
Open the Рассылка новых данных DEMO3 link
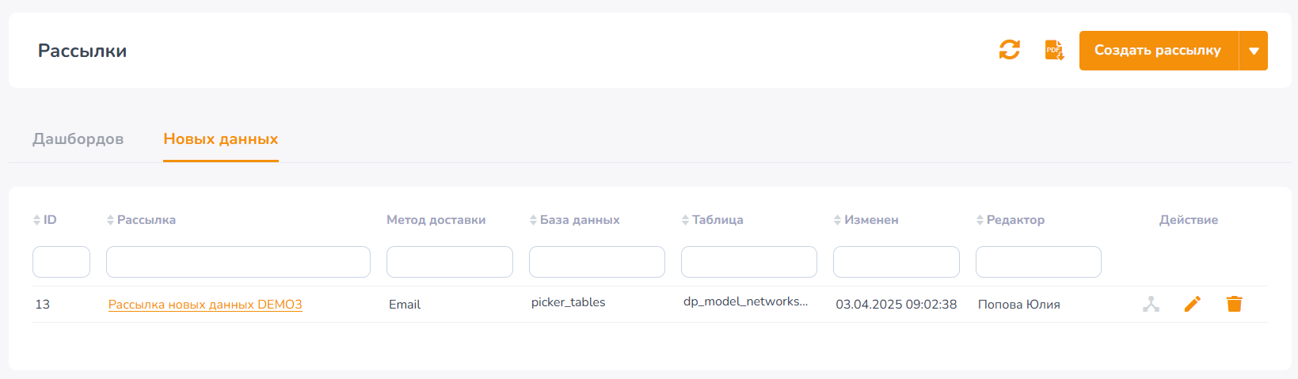pos(205,305)
